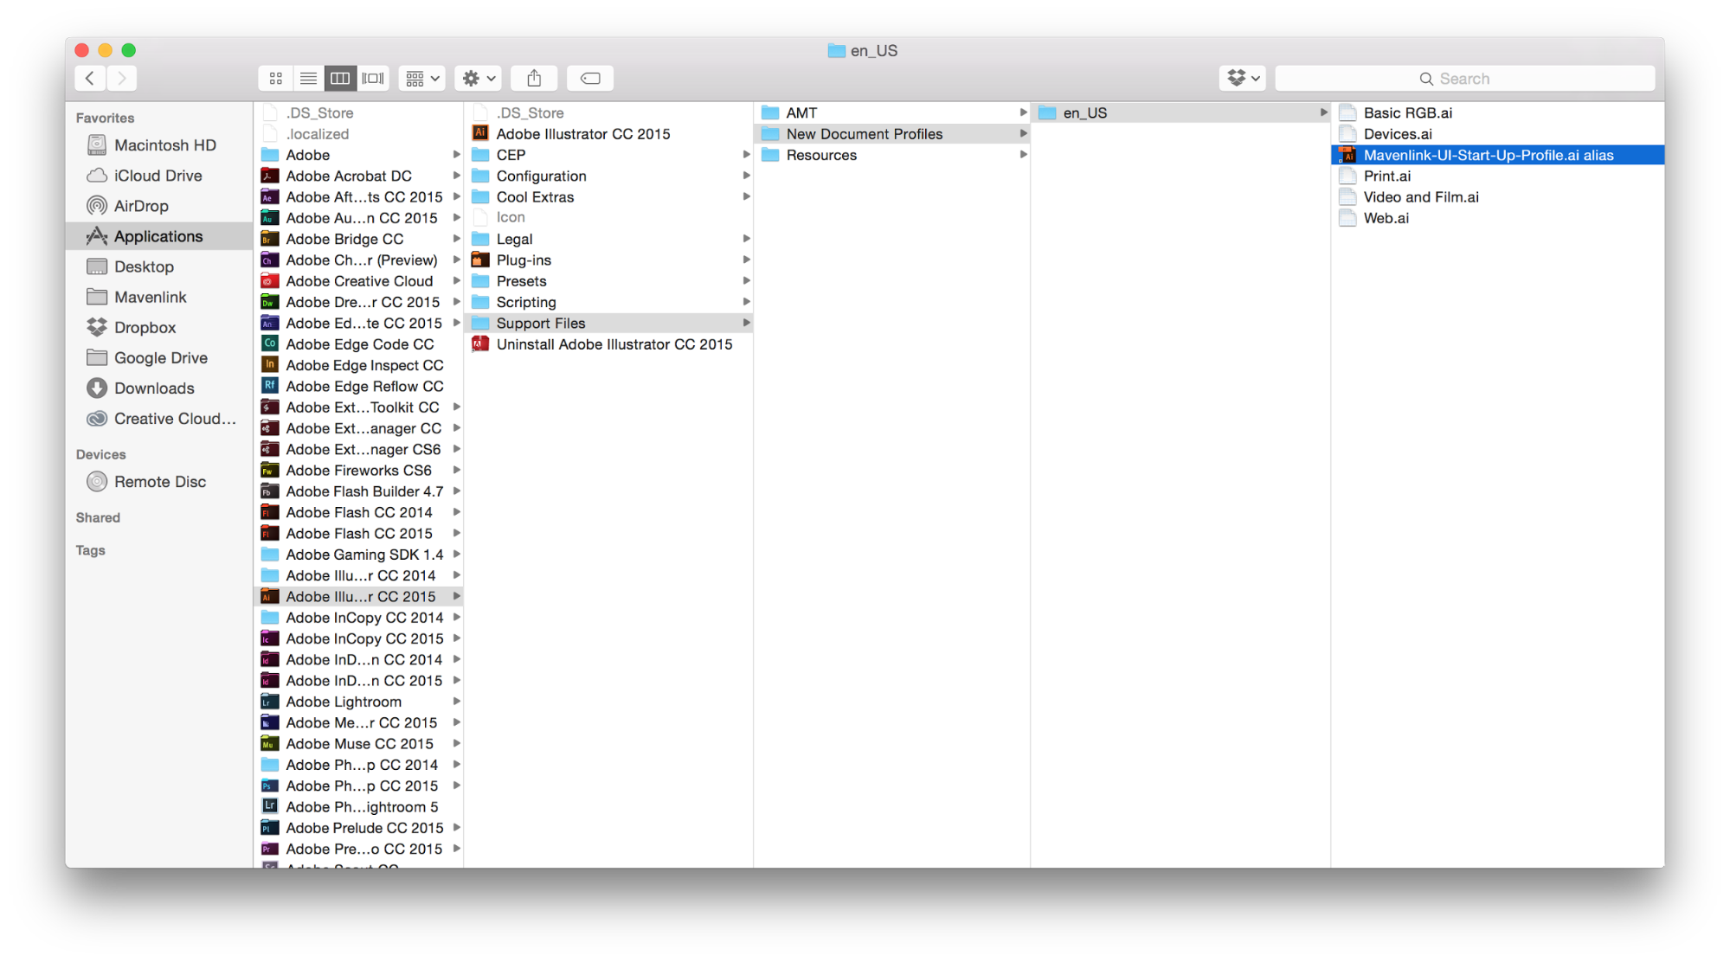Click the Edit Tags toolbar button
This screenshot has height=962, width=1730.
point(590,79)
